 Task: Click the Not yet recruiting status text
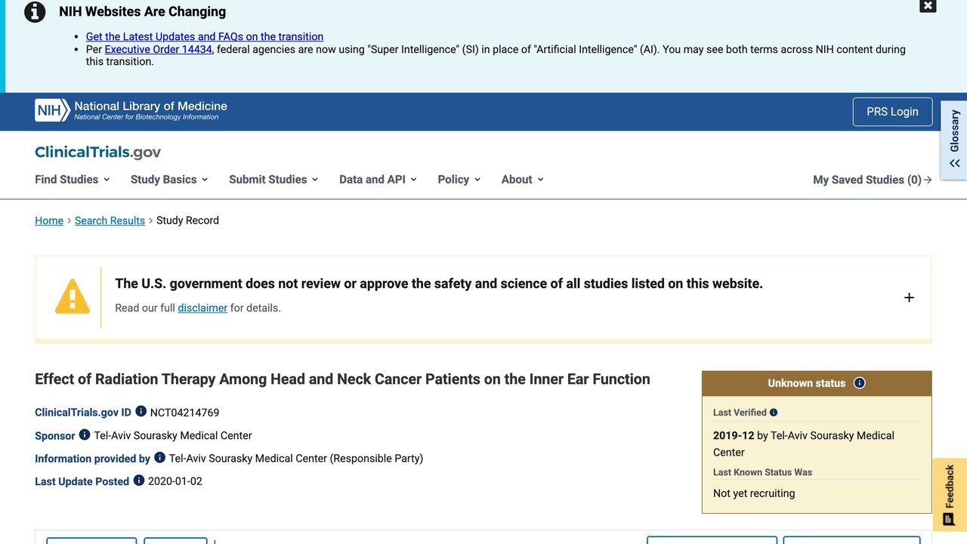click(x=754, y=493)
